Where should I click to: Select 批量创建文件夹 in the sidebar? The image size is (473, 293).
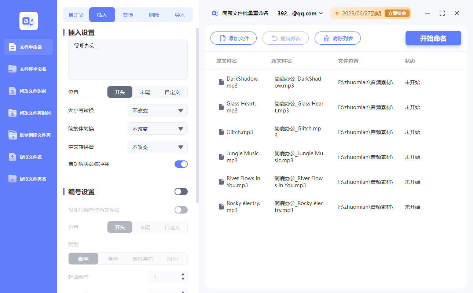coord(28,135)
